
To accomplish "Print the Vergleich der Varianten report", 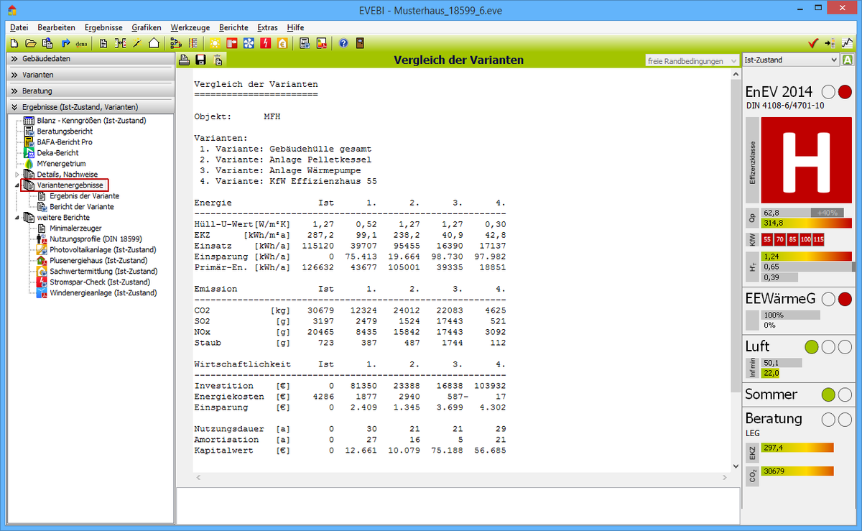I will [x=184, y=60].
